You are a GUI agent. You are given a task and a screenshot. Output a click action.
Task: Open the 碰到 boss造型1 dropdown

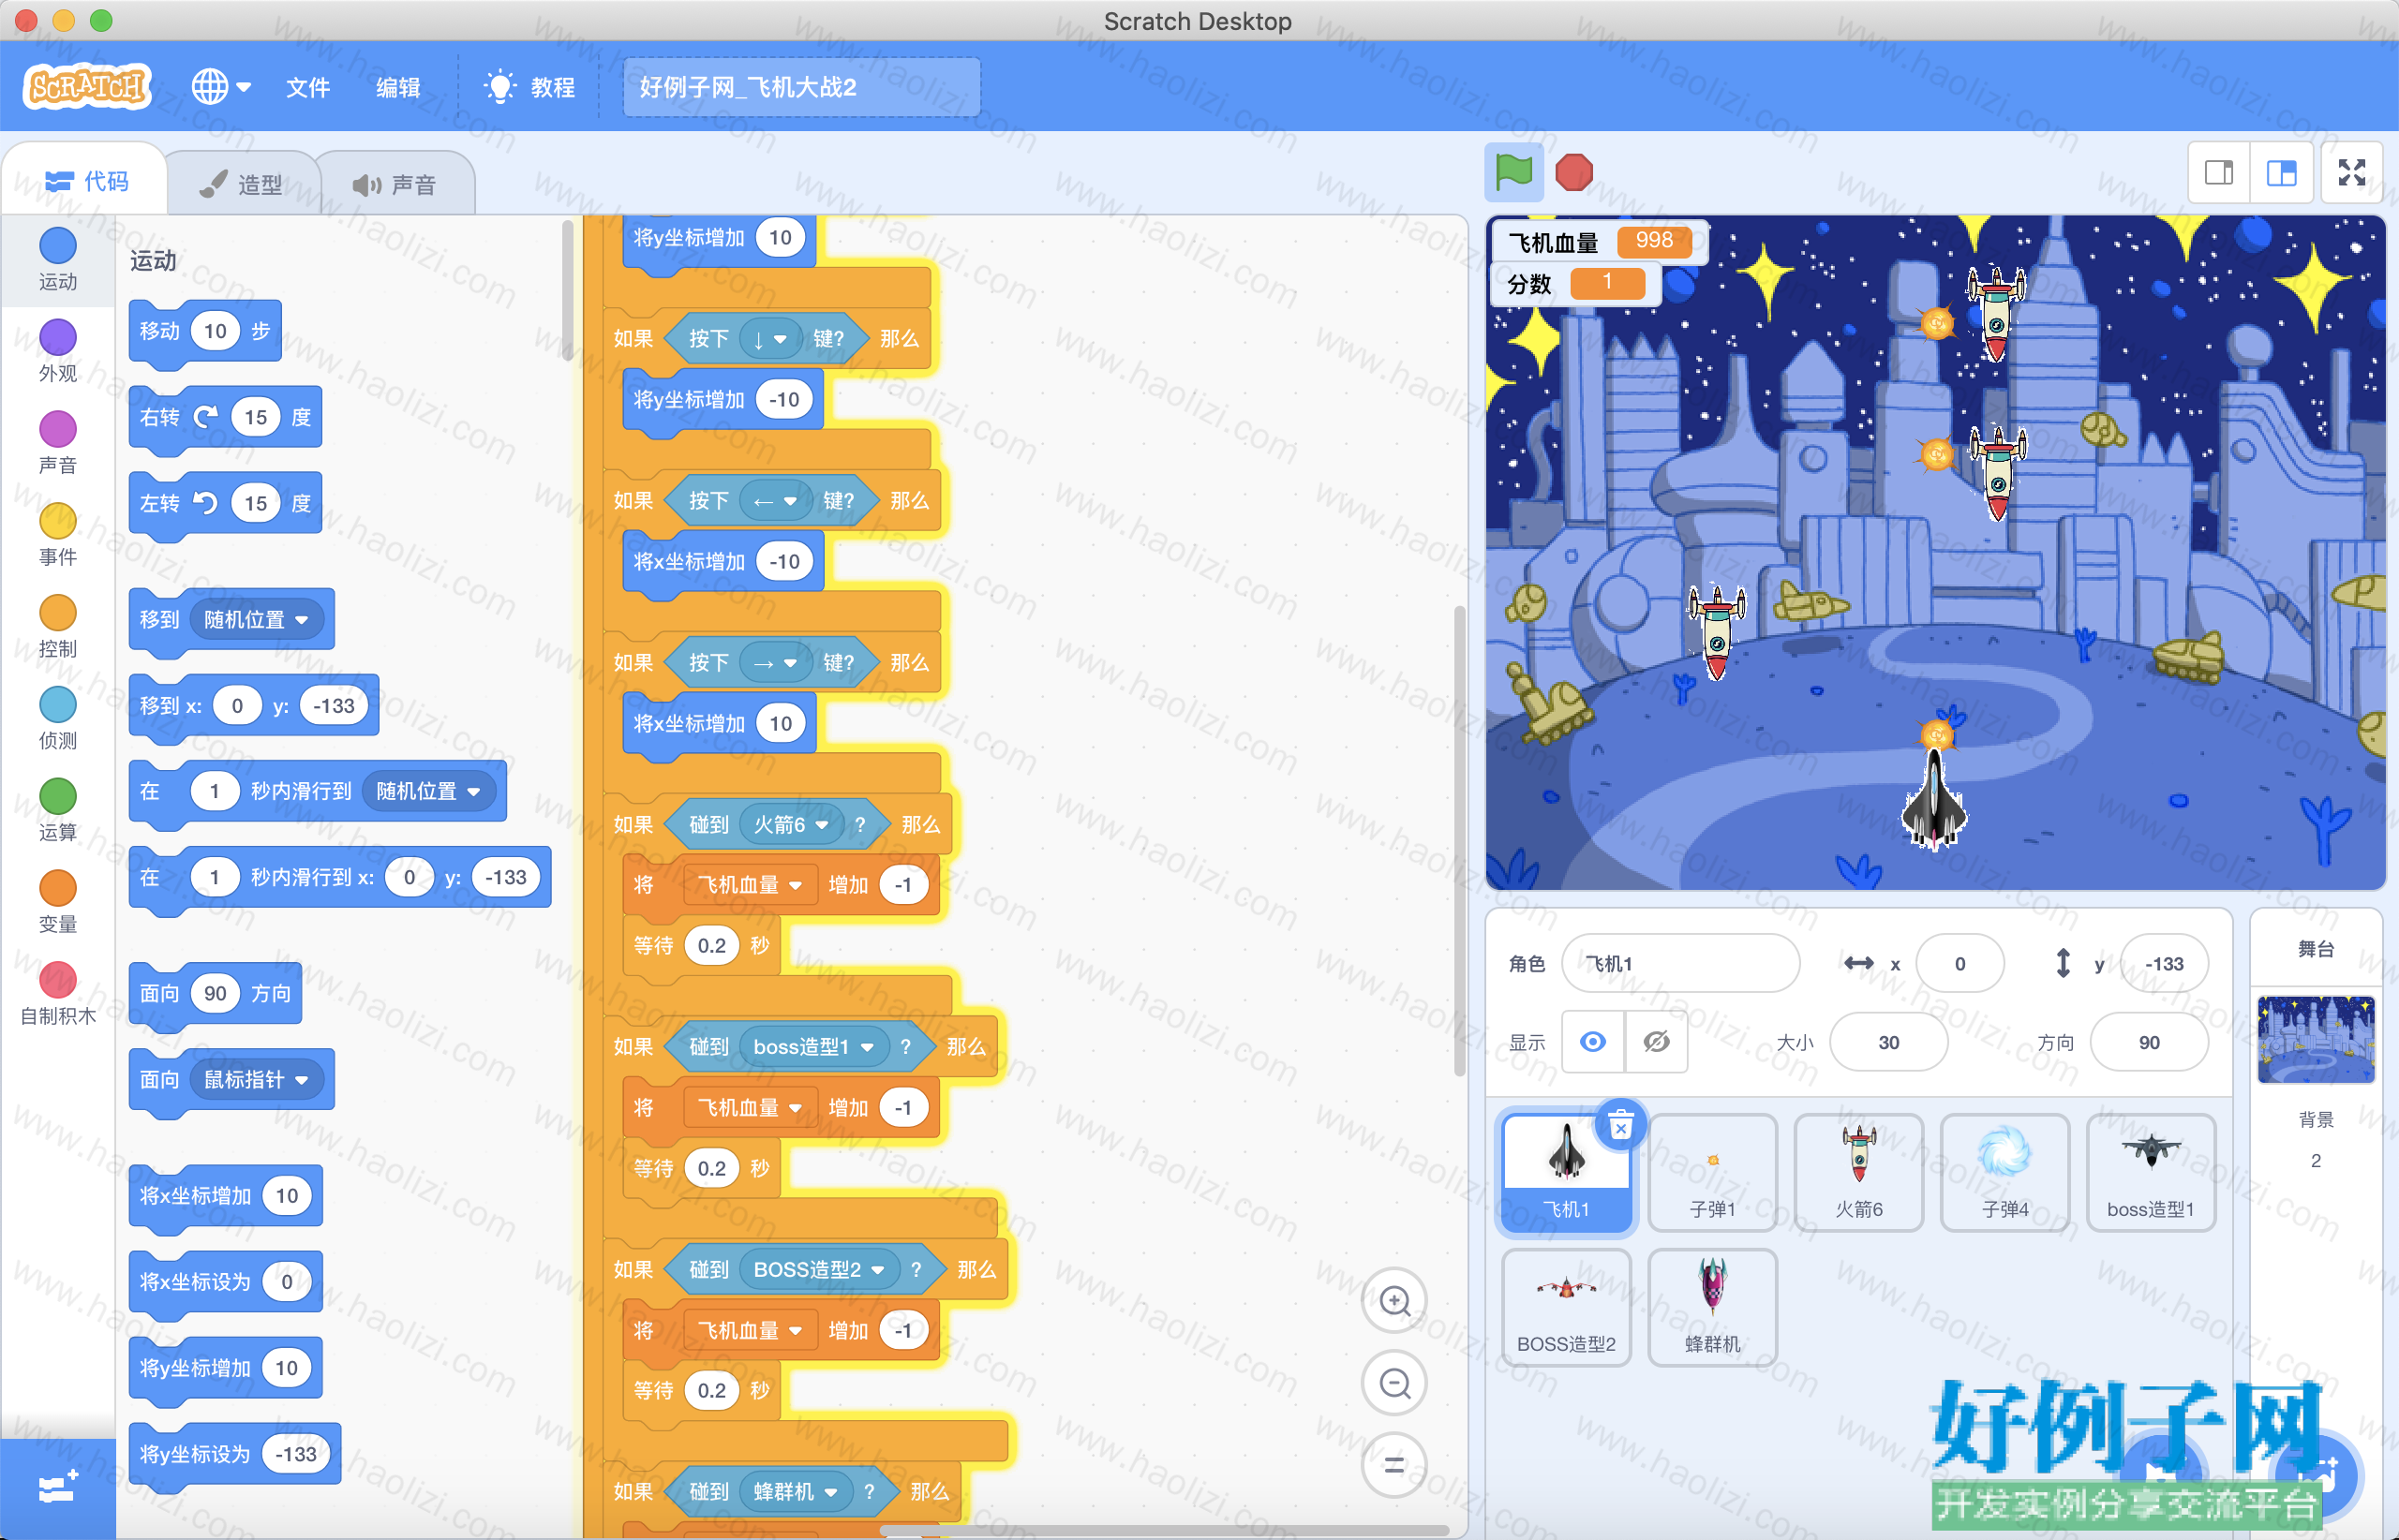[813, 1047]
